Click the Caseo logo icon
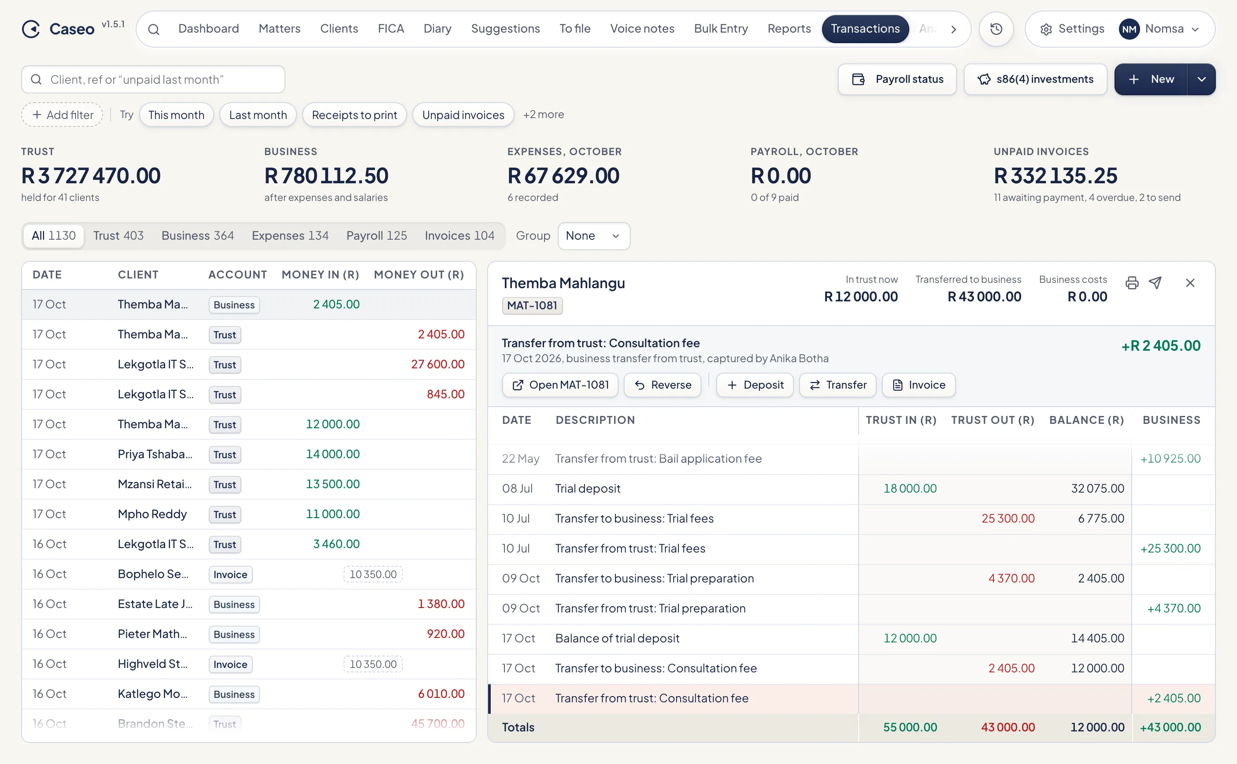The image size is (1237, 764). (x=31, y=29)
